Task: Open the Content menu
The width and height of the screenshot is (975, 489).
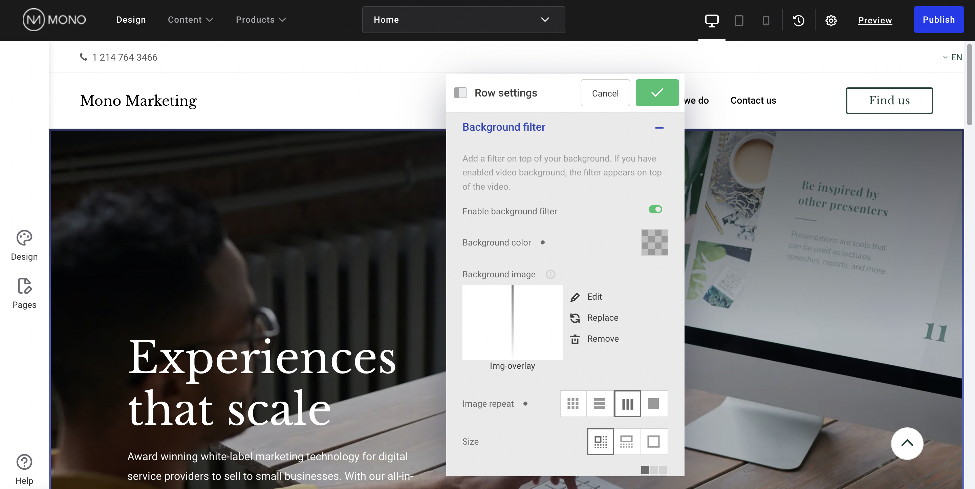Action: point(190,20)
